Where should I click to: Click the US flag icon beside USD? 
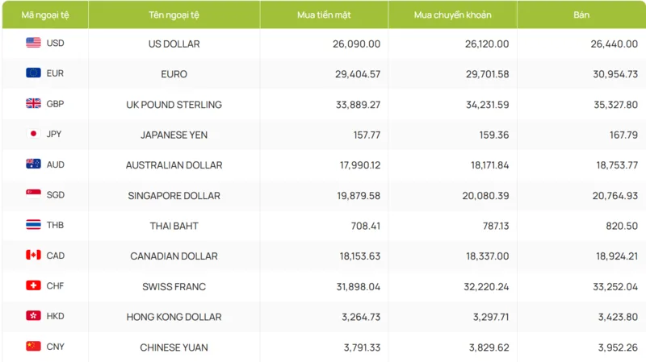[x=33, y=43]
